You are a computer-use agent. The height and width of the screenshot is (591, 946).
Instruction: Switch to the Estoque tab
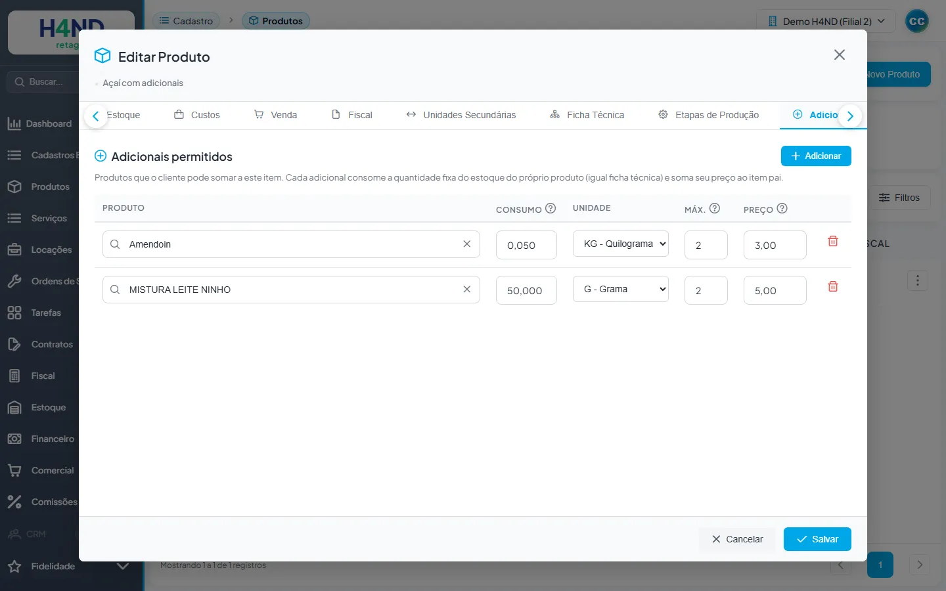pos(124,115)
